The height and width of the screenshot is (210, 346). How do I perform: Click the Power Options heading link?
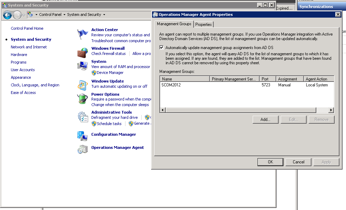click(105, 94)
